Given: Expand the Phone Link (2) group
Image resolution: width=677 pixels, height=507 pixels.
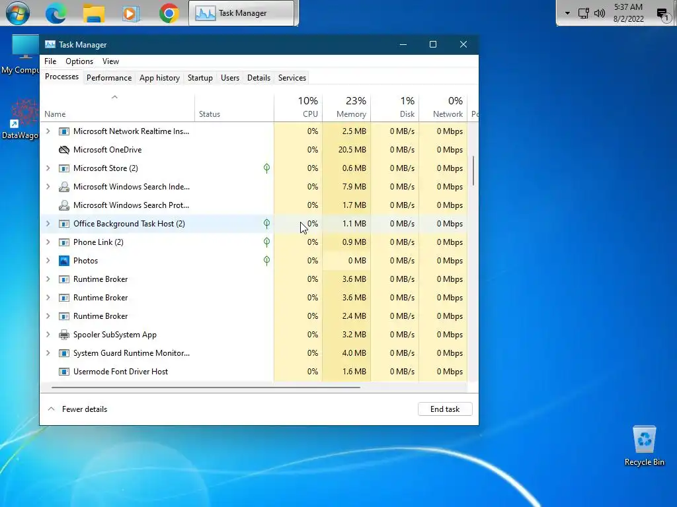Looking at the screenshot, I should (x=48, y=242).
